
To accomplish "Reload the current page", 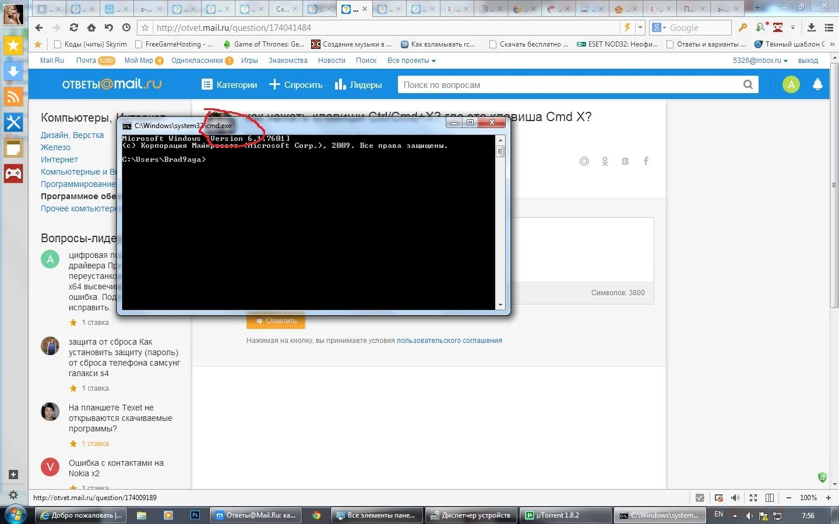I will click(x=74, y=27).
